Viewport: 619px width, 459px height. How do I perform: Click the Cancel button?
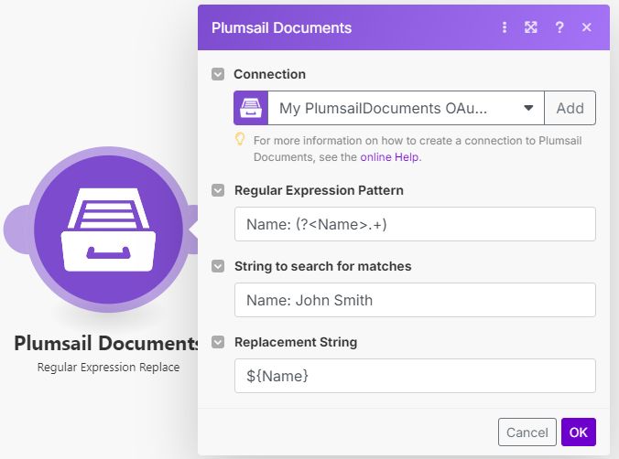coord(527,432)
